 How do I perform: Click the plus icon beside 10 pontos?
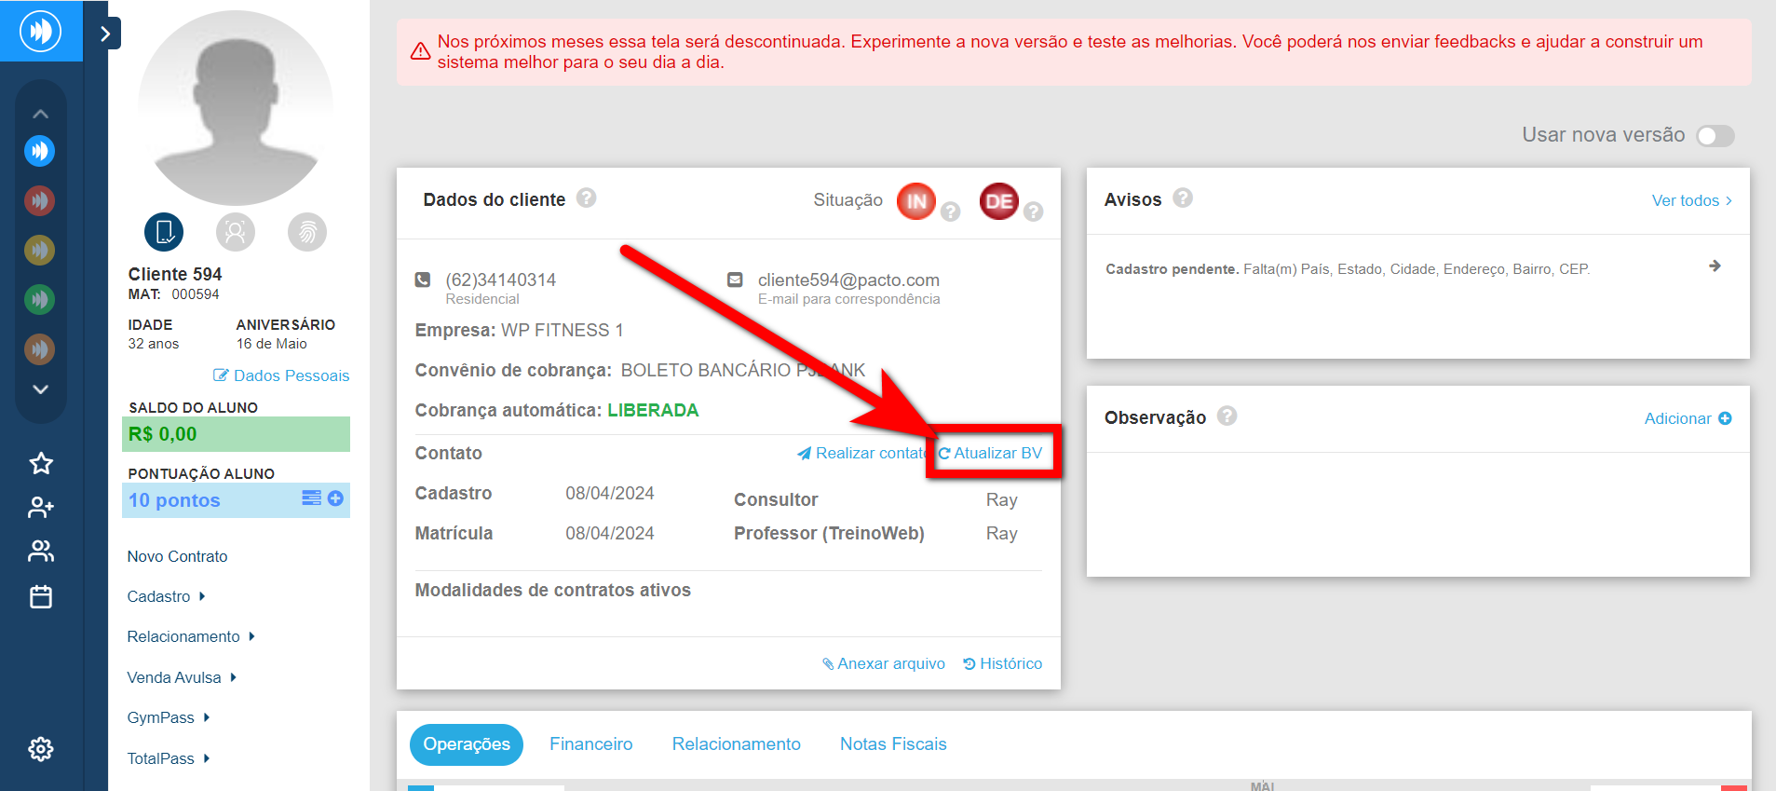[x=336, y=498]
